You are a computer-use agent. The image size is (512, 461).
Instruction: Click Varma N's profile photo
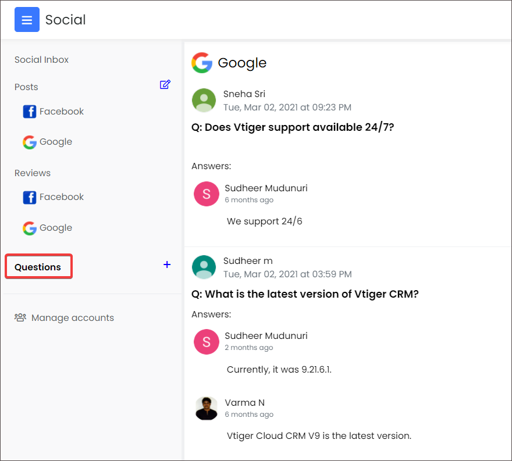207,408
